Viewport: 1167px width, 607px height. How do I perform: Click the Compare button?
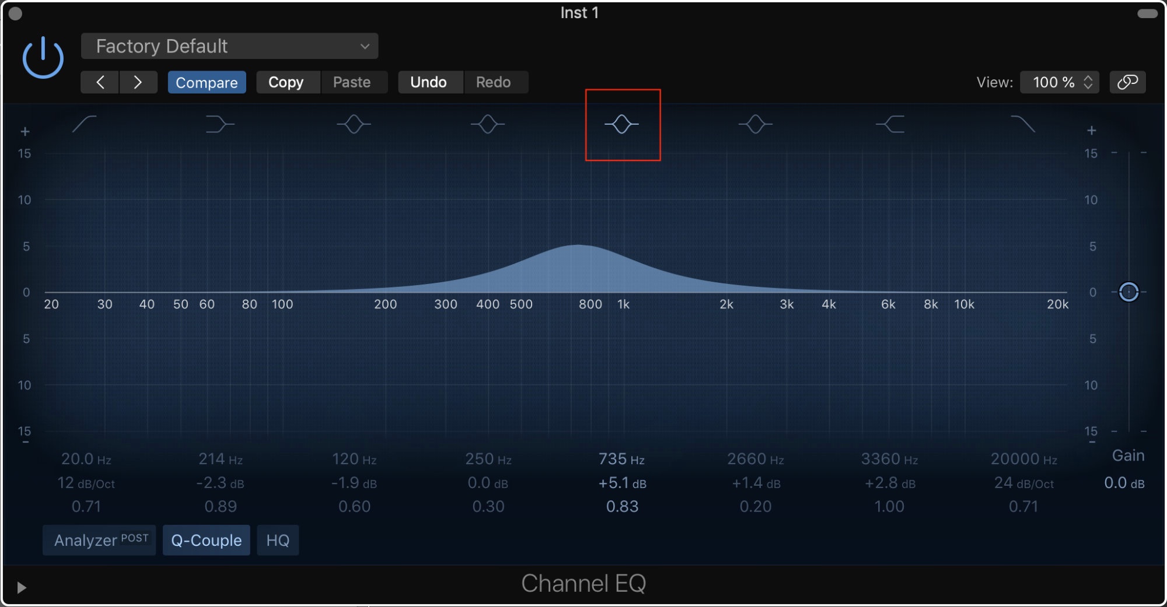tap(207, 82)
